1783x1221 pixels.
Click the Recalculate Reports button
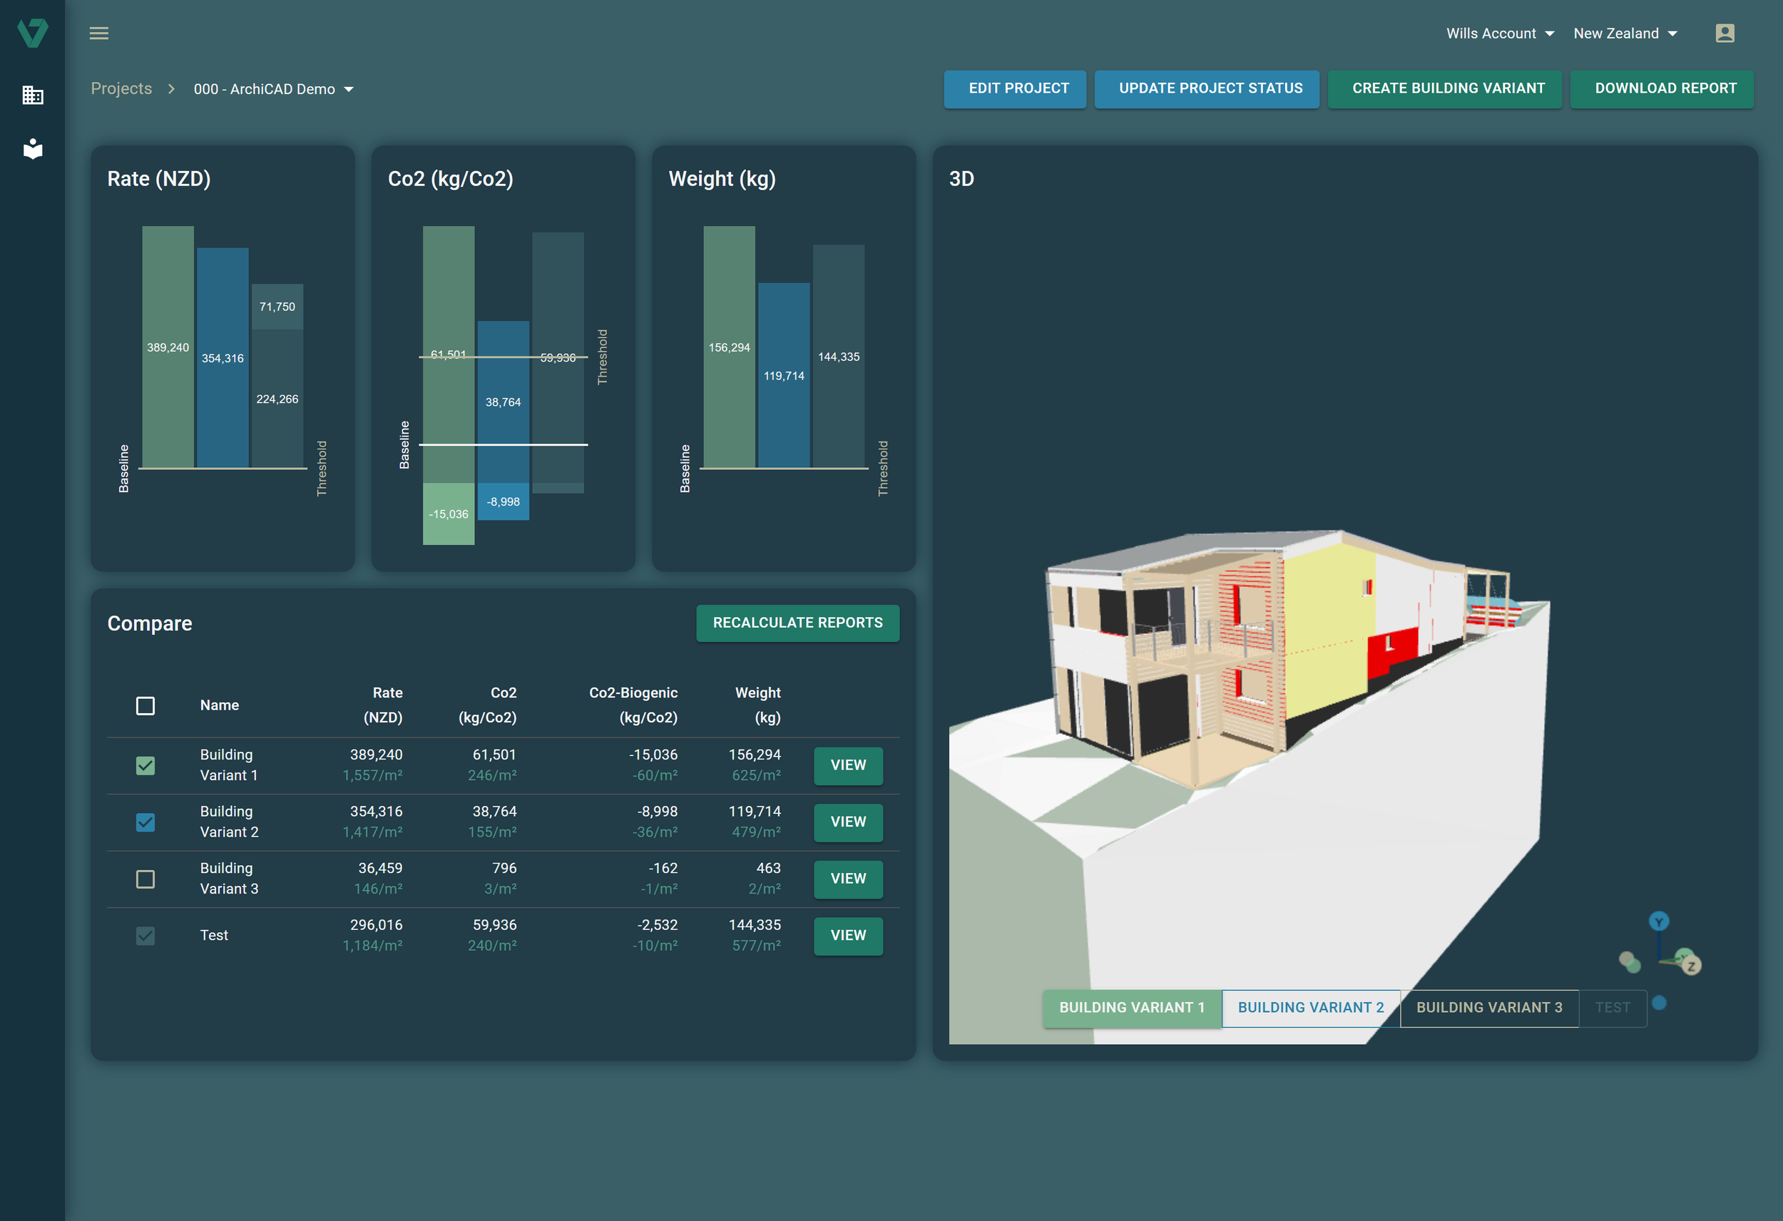pyautogui.click(x=797, y=623)
